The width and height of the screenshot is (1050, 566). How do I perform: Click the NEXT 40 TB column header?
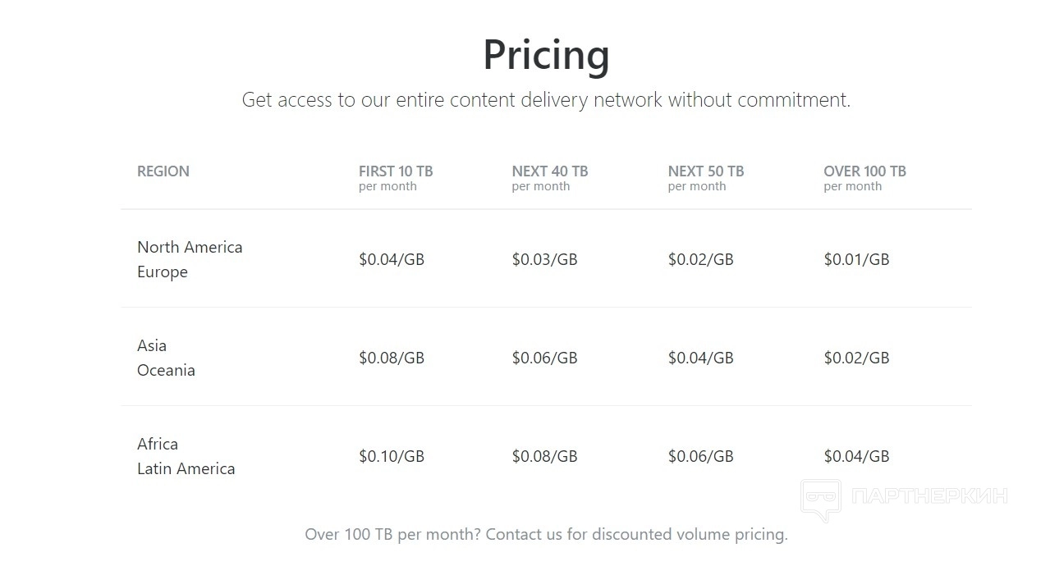(550, 171)
